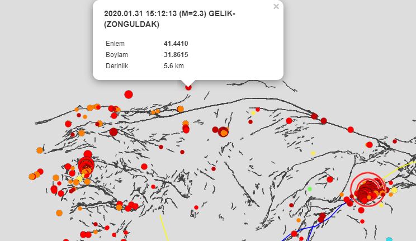Click the yellow line at bottom center

[163, 226]
